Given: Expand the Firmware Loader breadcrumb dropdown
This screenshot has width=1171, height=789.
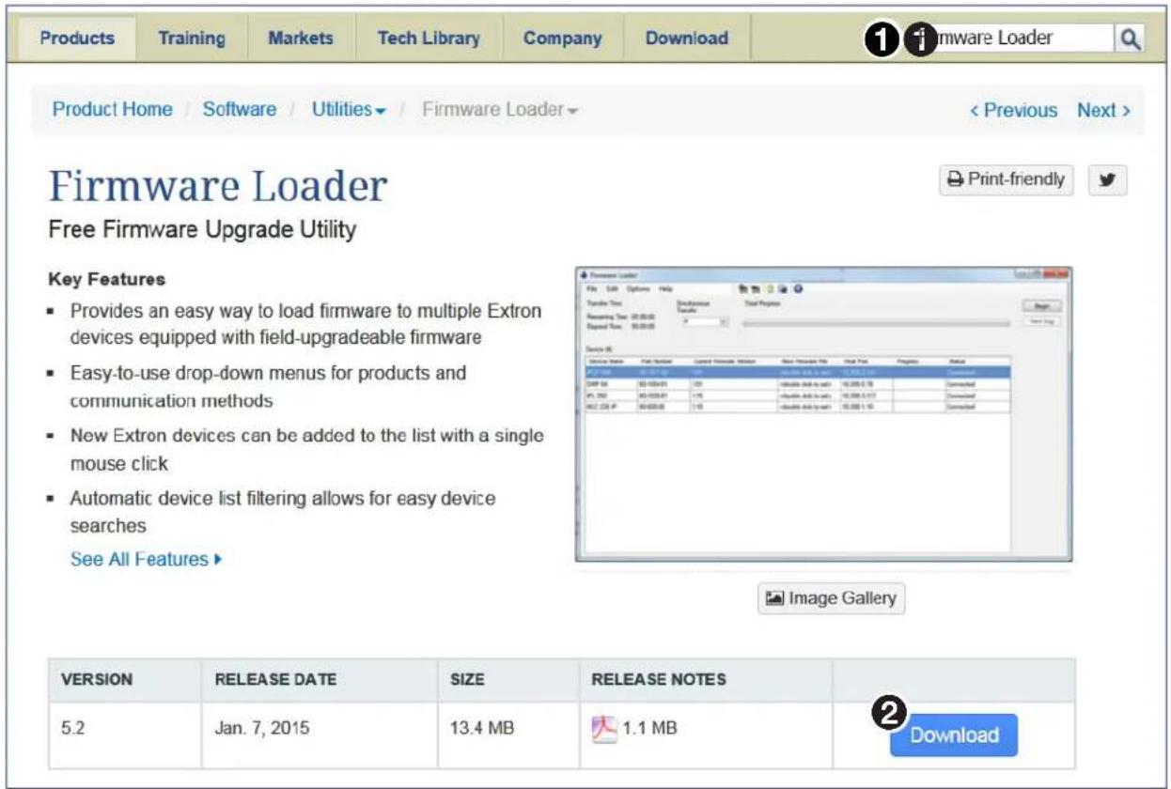Looking at the screenshot, I should click(500, 110).
